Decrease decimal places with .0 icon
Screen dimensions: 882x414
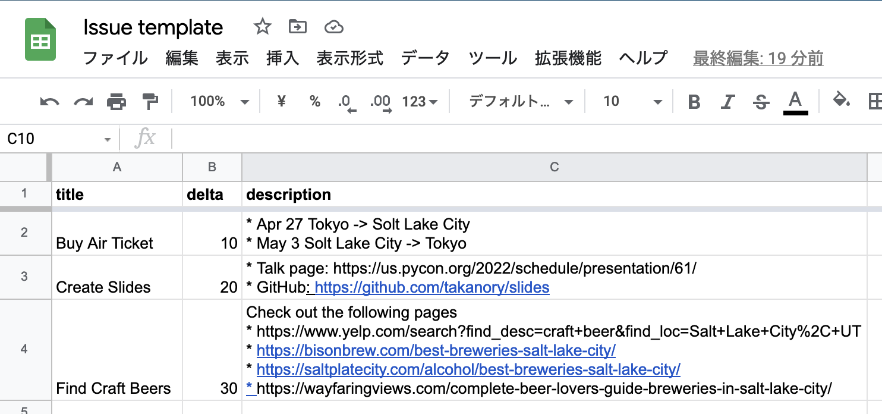click(x=346, y=101)
